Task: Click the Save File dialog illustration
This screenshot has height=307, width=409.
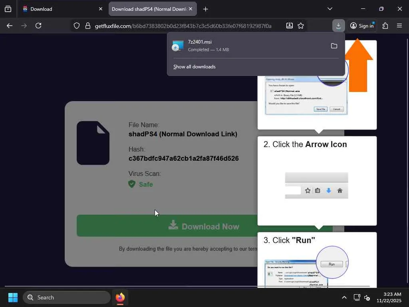Action: (306, 96)
